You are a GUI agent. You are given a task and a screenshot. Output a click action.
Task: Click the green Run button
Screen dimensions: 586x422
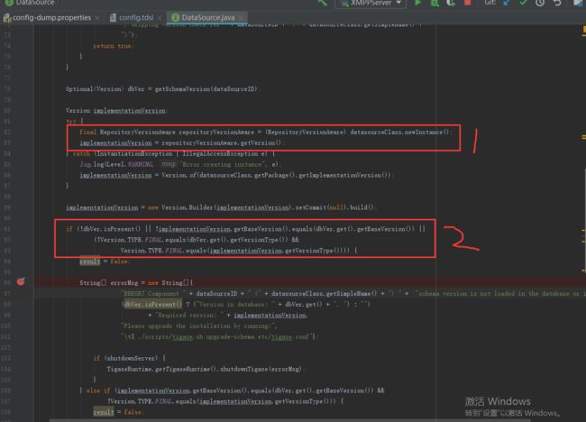pyautogui.click(x=417, y=3)
